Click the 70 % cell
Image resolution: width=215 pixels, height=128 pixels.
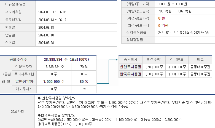pos(84,67)
